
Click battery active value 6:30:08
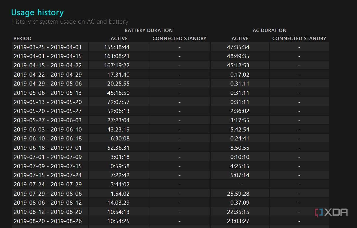[x=120, y=138]
